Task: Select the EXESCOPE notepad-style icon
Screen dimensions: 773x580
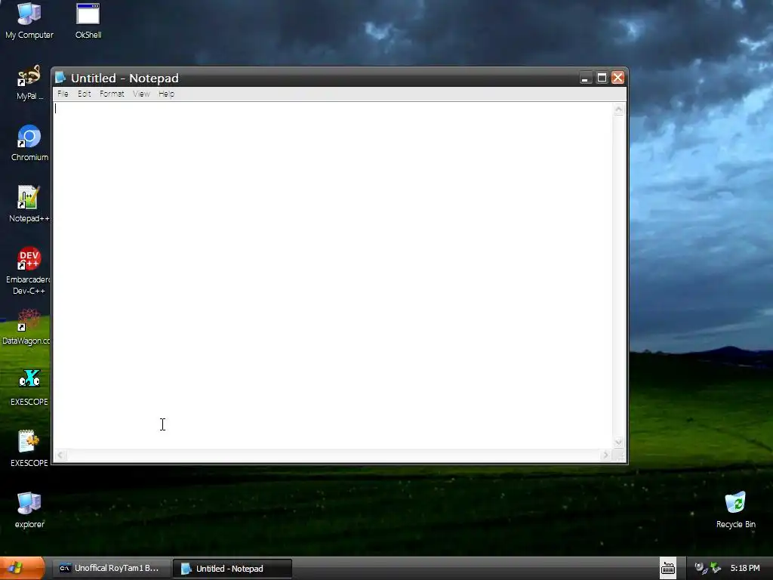Action: click(x=29, y=449)
